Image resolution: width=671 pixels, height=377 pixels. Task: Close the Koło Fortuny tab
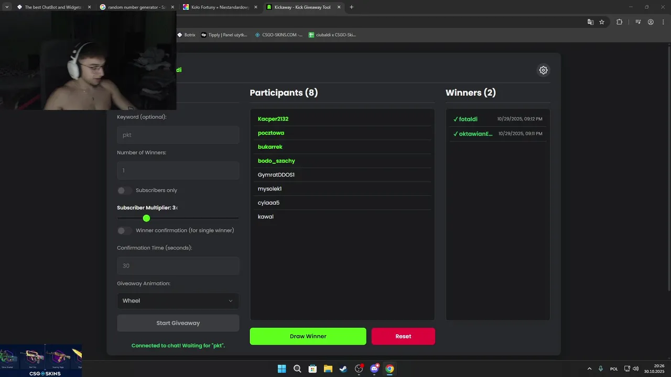click(256, 7)
